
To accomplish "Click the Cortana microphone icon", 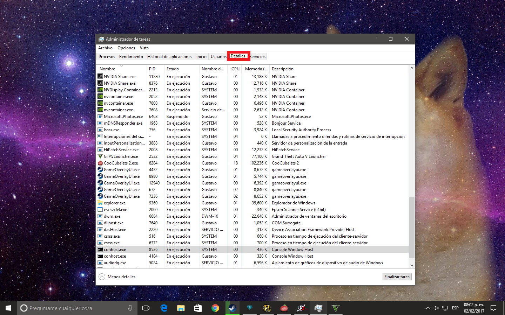I will coord(130,308).
